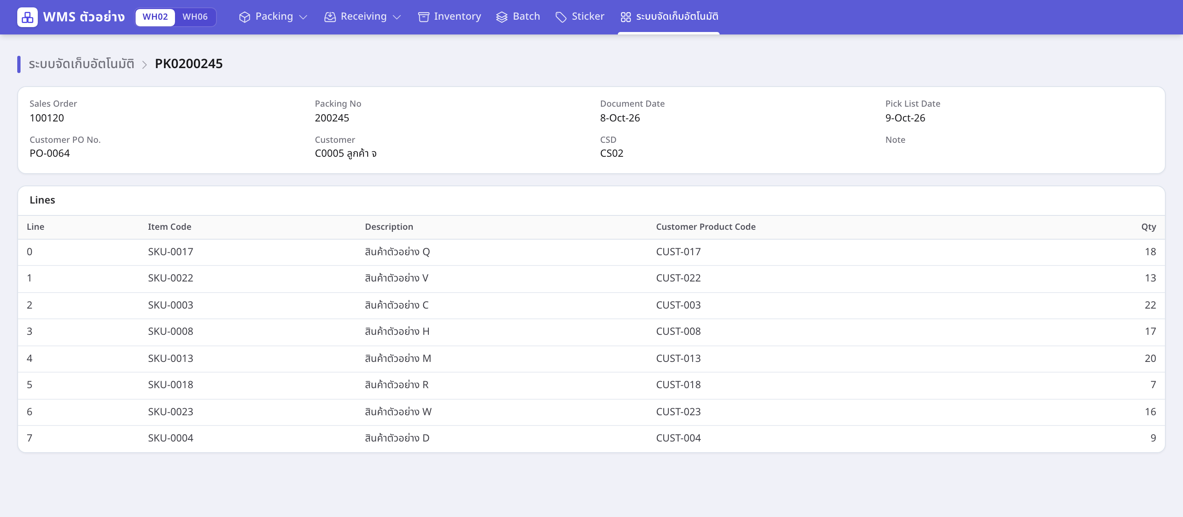Click the description สินค้าตัวอย่าง W
Viewport: 1183px width, 517px height.
(x=398, y=412)
